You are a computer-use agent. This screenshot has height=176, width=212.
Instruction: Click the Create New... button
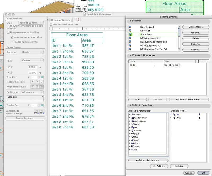(196, 27)
